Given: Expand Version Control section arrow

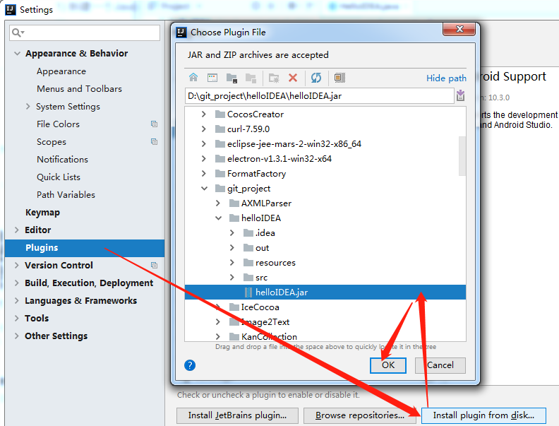Looking at the screenshot, I should pyautogui.click(x=16, y=265).
